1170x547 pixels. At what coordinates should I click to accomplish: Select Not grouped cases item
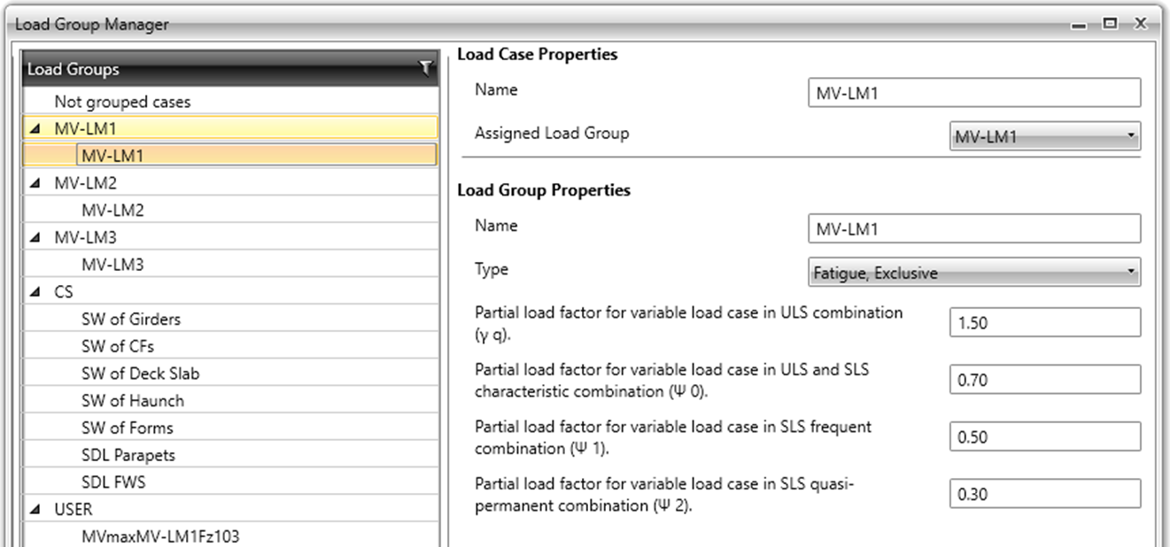pos(122,102)
